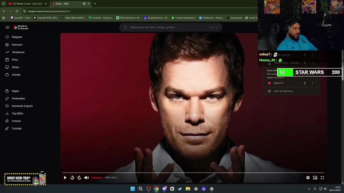The width and height of the screenshot is (344, 193).
Task: Open Windows taskbar search
Action: [x=141, y=189]
